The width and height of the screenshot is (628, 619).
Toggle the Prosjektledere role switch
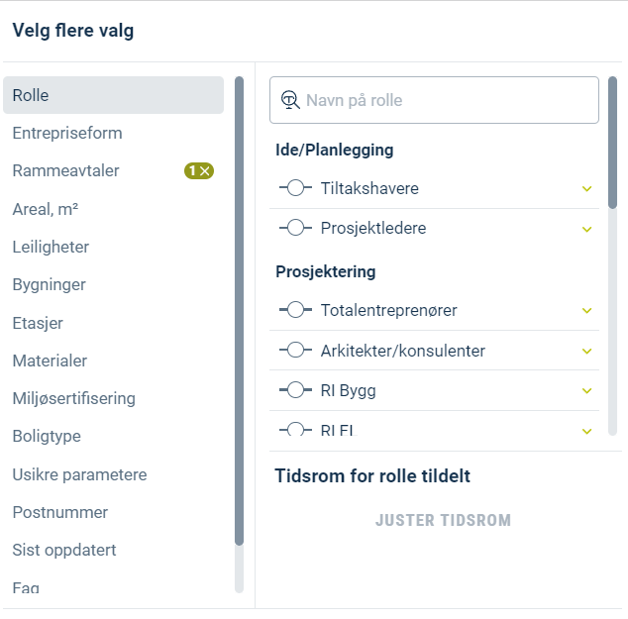click(295, 228)
